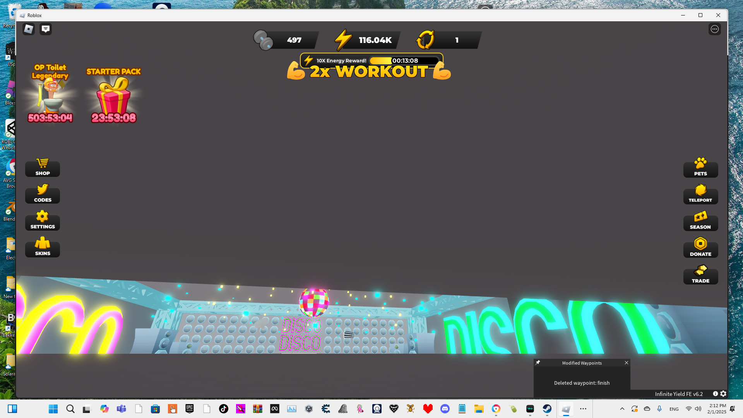Click the Roblox logo menu icon
Image resolution: width=743 pixels, height=418 pixels.
click(x=29, y=29)
